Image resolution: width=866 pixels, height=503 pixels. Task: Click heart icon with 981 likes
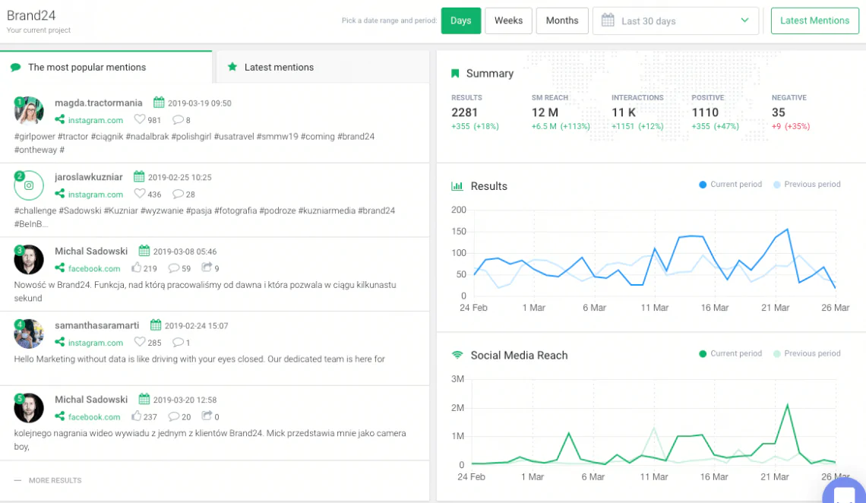(140, 119)
